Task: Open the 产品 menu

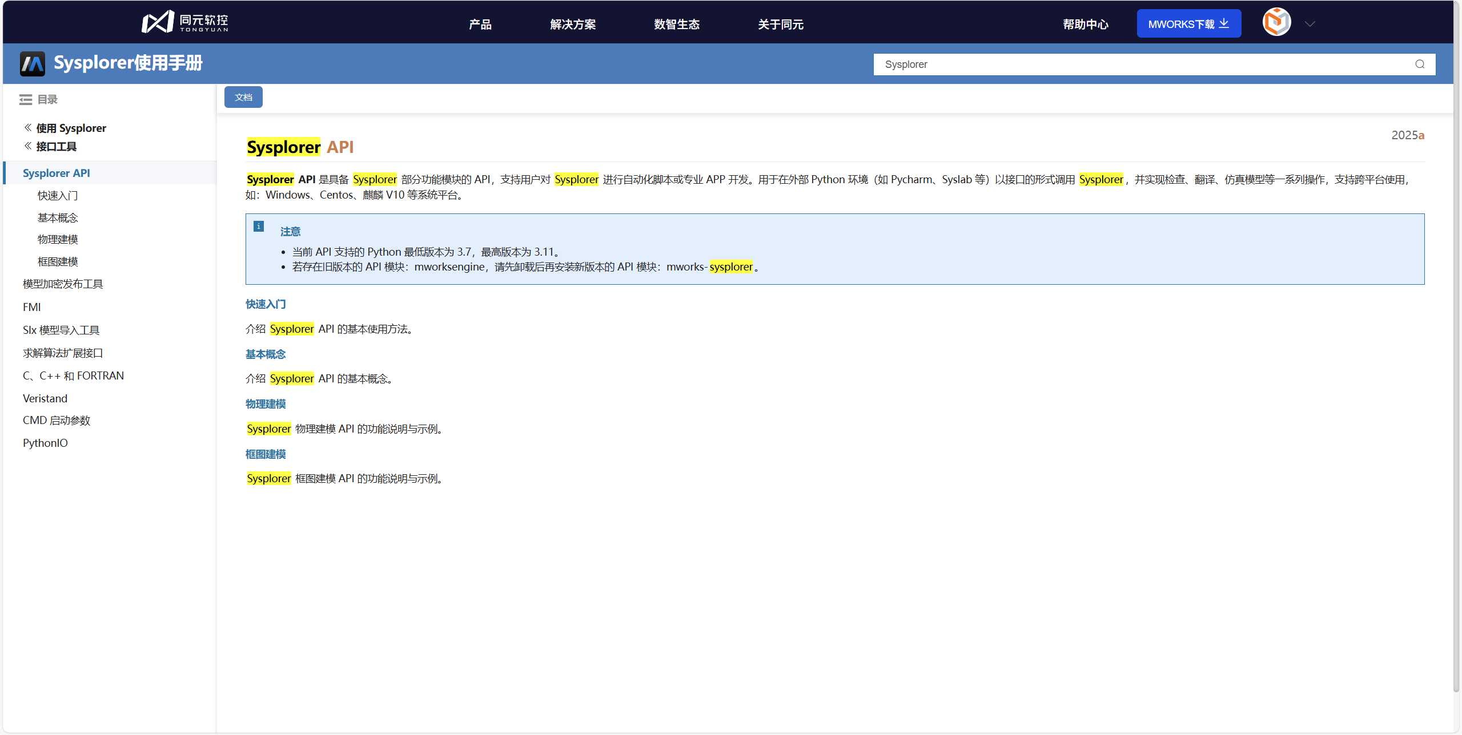Action: pos(480,25)
